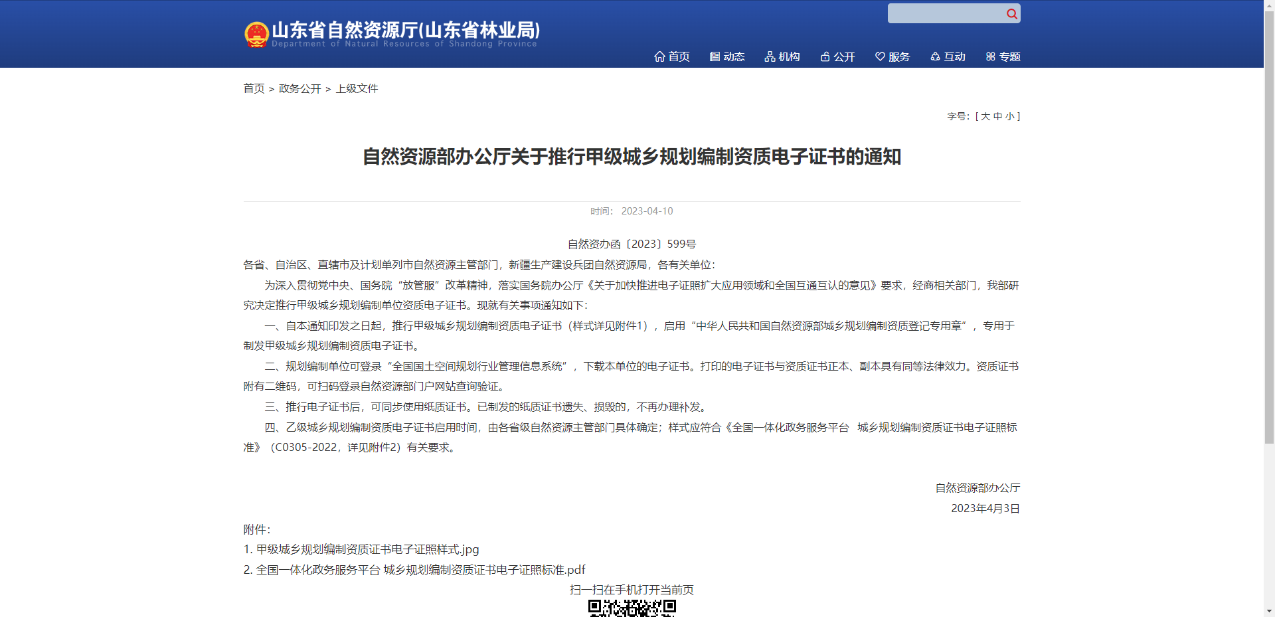Set font size to 中 (medium)
The width and height of the screenshot is (1275, 617).
pos(997,116)
